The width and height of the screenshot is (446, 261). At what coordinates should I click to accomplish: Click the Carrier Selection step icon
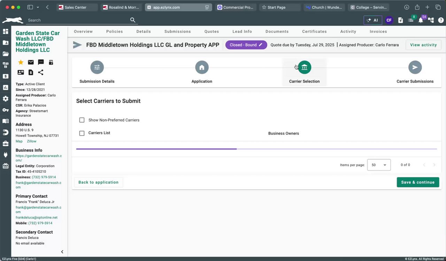(x=304, y=67)
